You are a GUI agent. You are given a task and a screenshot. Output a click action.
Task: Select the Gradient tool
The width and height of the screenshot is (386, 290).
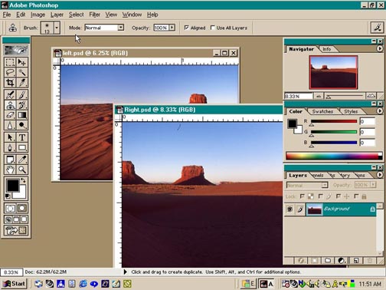(22, 115)
